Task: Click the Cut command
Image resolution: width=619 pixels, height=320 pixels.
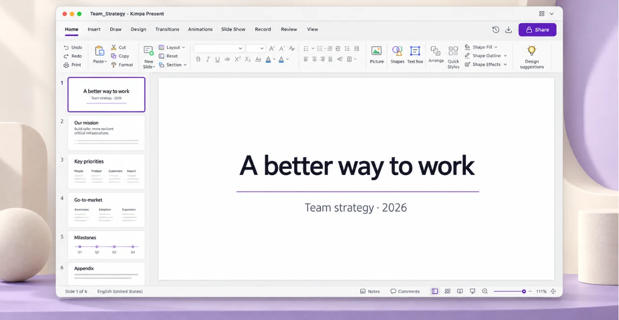Action: coord(118,47)
